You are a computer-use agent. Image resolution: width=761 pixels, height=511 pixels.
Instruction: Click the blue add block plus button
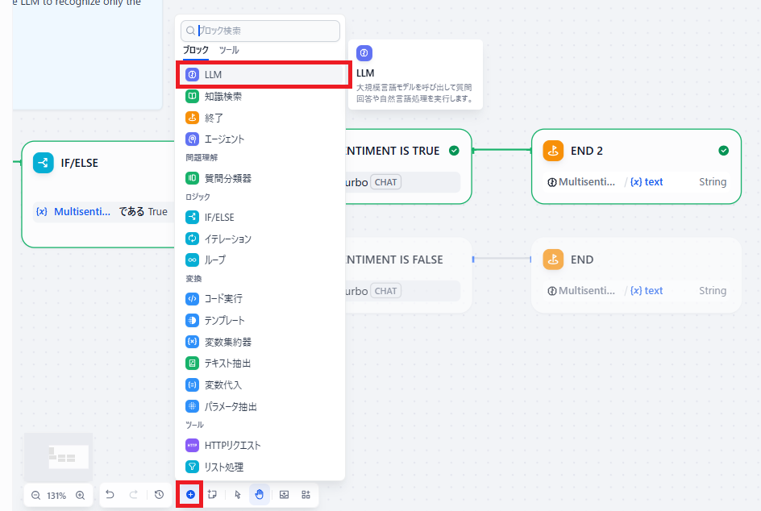[x=191, y=495]
